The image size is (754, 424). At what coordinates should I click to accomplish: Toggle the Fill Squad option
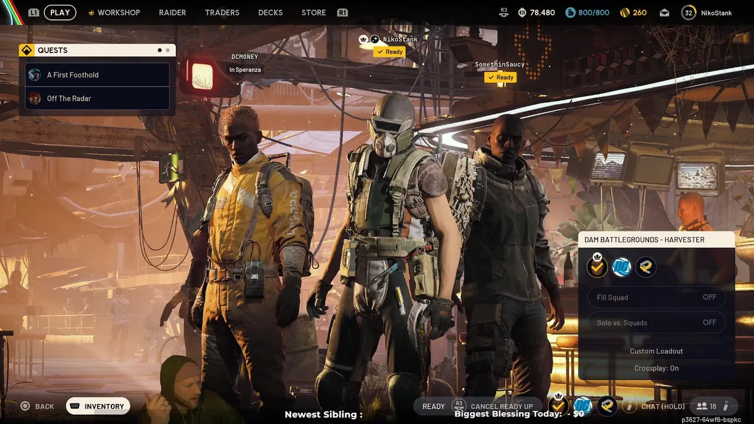[656, 297]
